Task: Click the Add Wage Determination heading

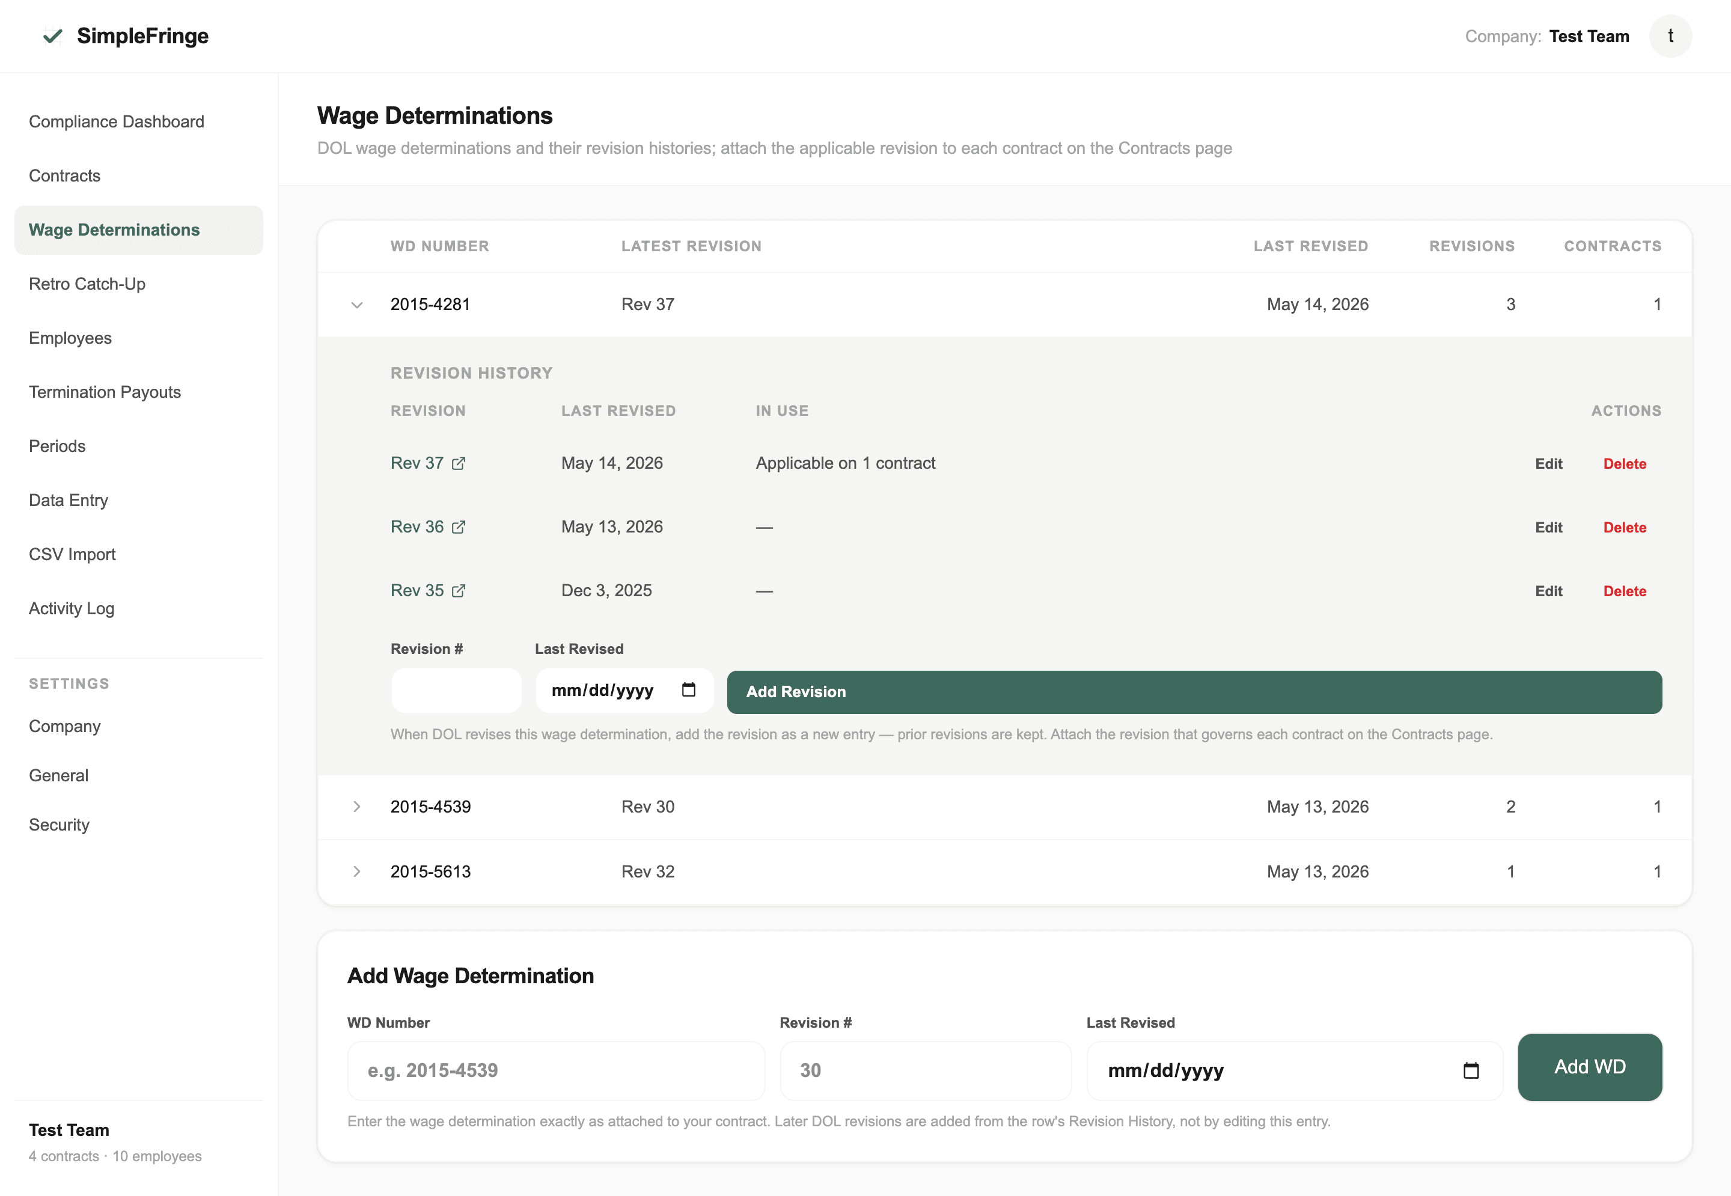Action: [471, 975]
